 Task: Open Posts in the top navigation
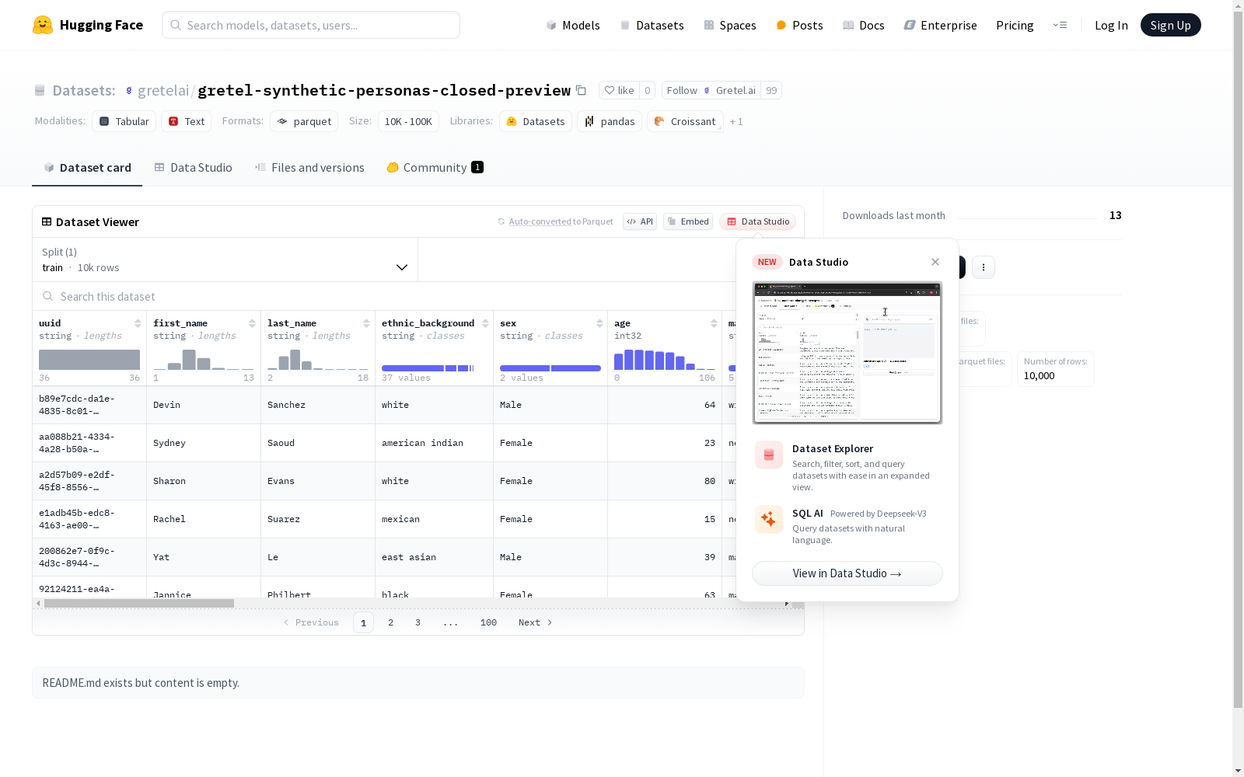(799, 25)
